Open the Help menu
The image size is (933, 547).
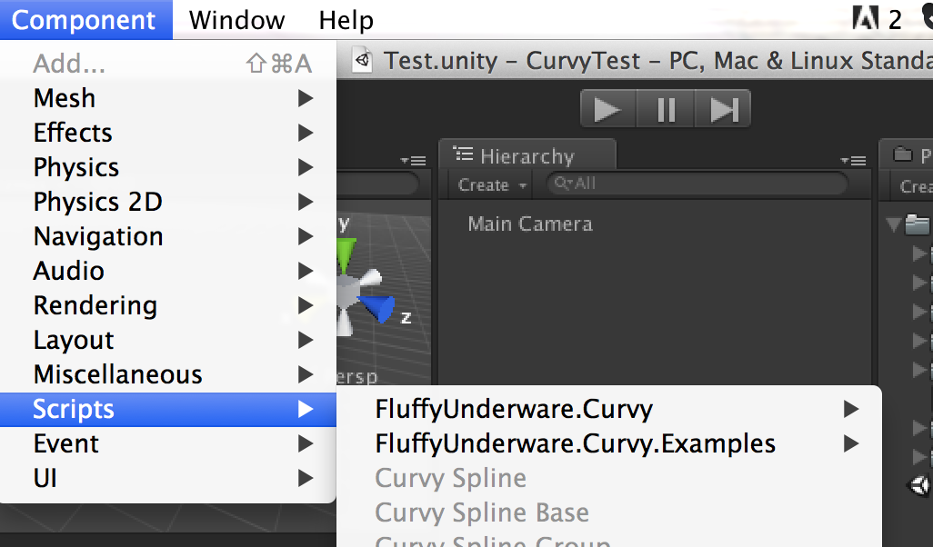(x=346, y=20)
